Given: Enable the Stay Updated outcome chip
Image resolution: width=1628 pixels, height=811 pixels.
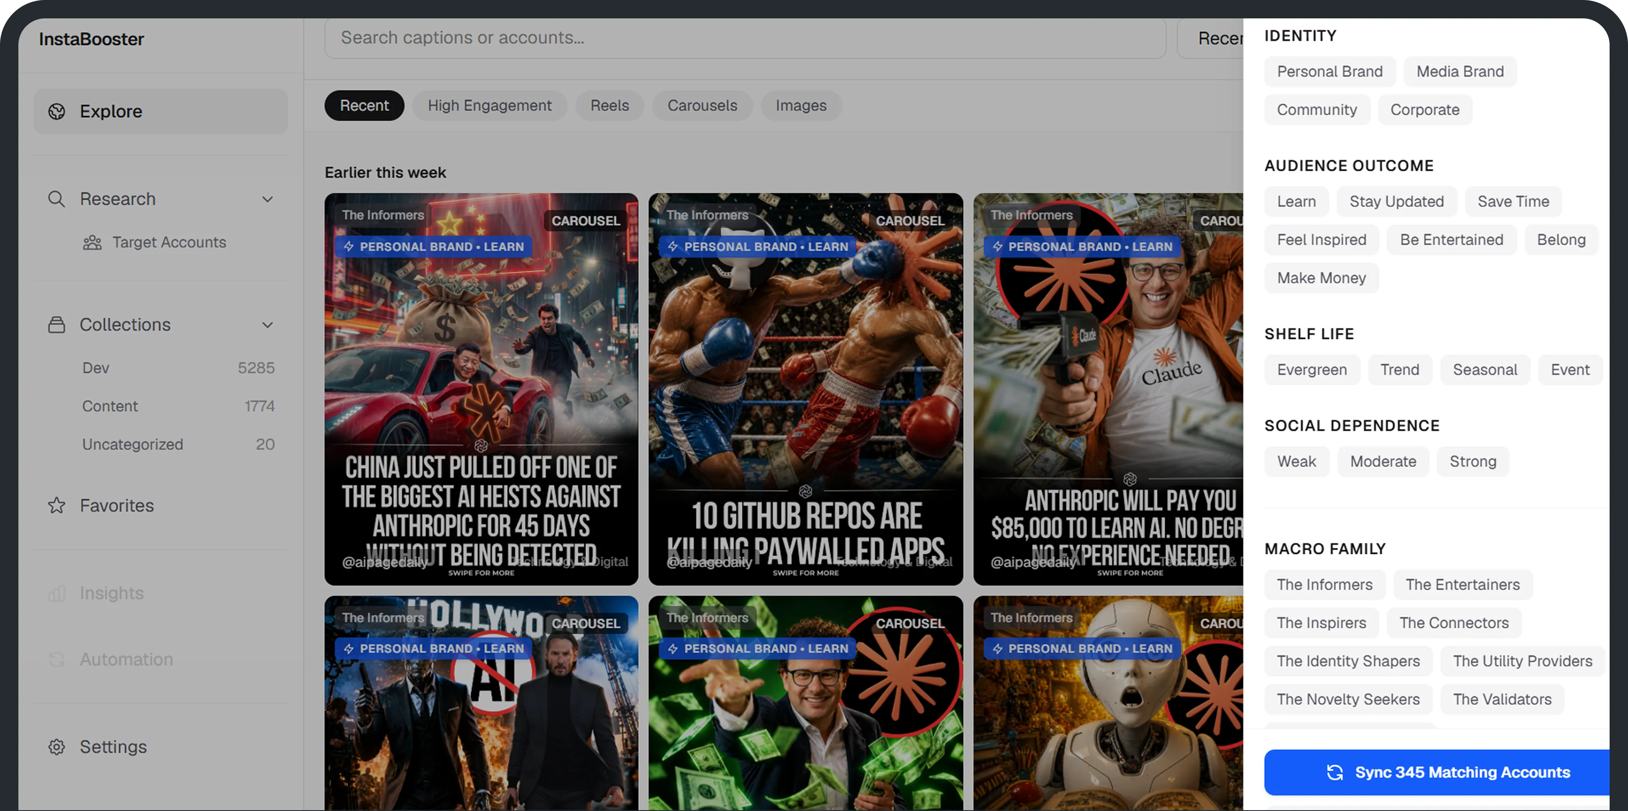Looking at the screenshot, I should click(1397, 202).
